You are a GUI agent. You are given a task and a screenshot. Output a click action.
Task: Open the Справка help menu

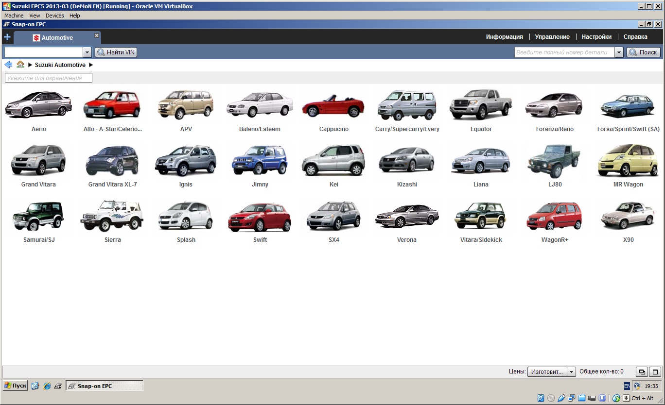[635, 37]
